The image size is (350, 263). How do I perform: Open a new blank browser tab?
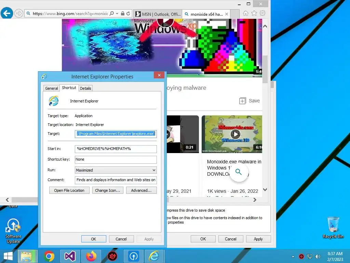click(234, 14)
